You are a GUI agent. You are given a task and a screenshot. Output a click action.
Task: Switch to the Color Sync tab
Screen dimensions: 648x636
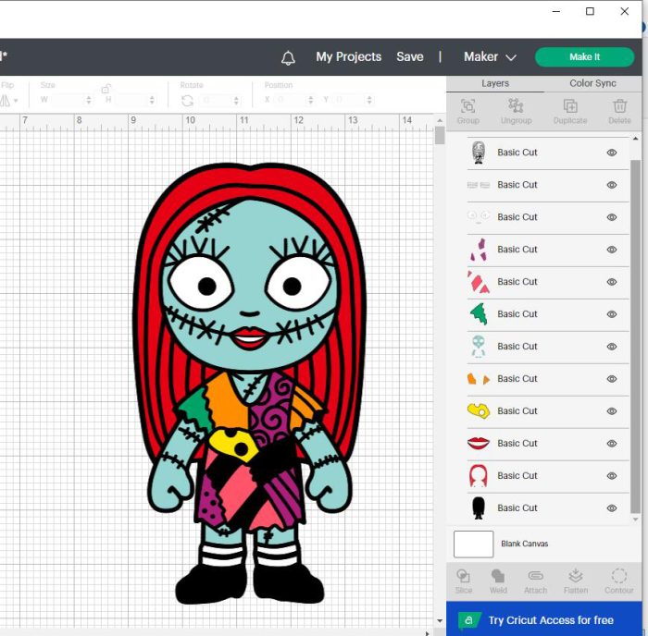tap(592, 83)
